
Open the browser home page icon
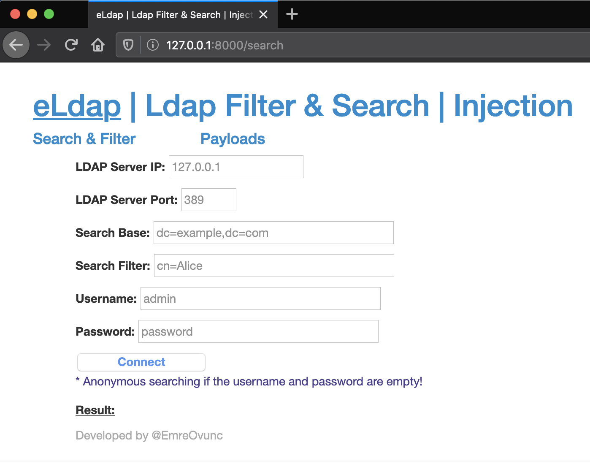[98, 45]
